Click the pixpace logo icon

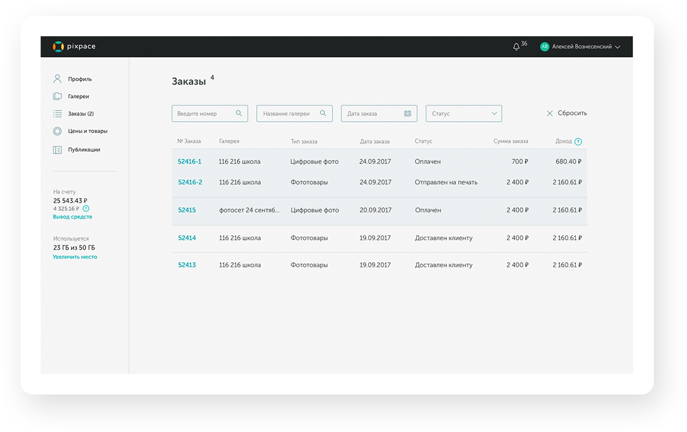(x=58, y=46)
